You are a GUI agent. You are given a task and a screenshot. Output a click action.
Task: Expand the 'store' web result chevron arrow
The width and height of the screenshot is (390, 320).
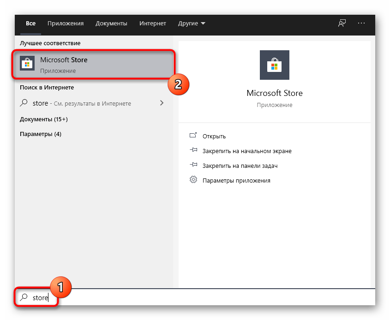point(162,103)
